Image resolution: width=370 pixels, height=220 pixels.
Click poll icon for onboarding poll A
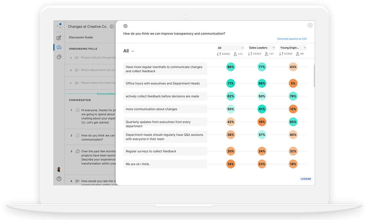(x=77, y=57)
